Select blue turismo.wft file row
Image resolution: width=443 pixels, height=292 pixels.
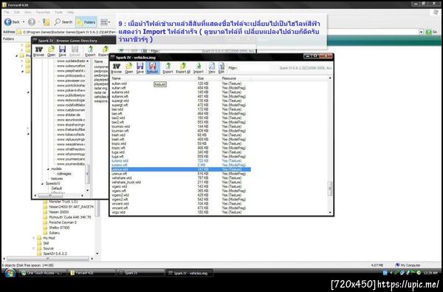[181, 165]
